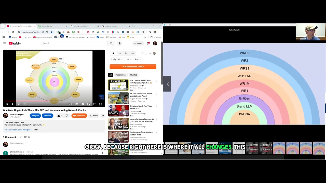
Task: Click the YouTube address bar URL
Action: tap(31, 32)
